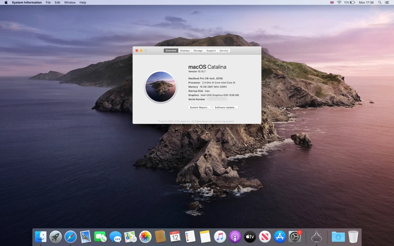Open the Apple menu
This screenshot has height=246, width=394.
(6, 2)
